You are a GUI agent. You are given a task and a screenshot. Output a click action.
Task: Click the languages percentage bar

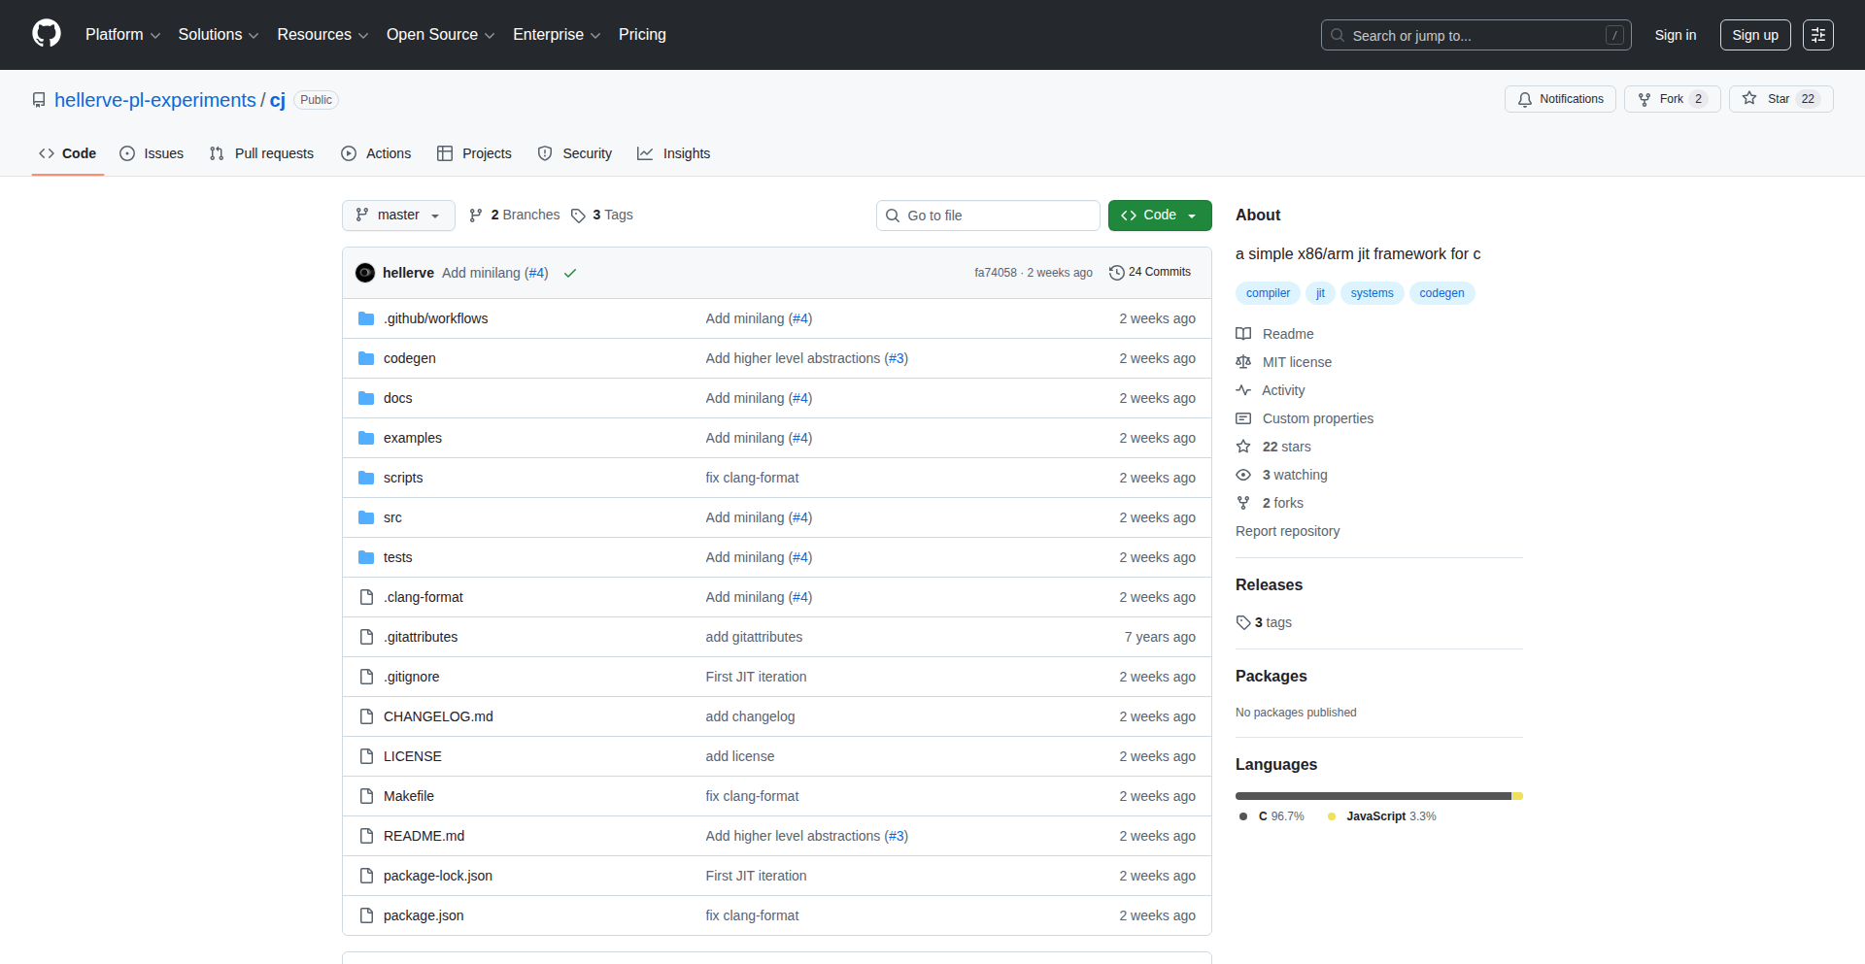pyautogui.click(x=1377, y=796)
